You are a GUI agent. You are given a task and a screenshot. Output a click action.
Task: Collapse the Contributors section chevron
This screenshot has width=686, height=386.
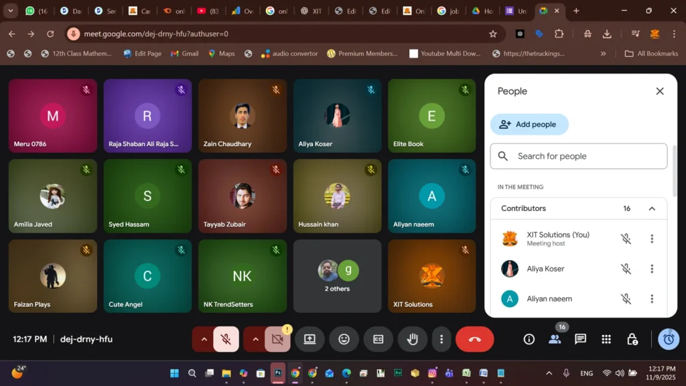pos(652,208)
